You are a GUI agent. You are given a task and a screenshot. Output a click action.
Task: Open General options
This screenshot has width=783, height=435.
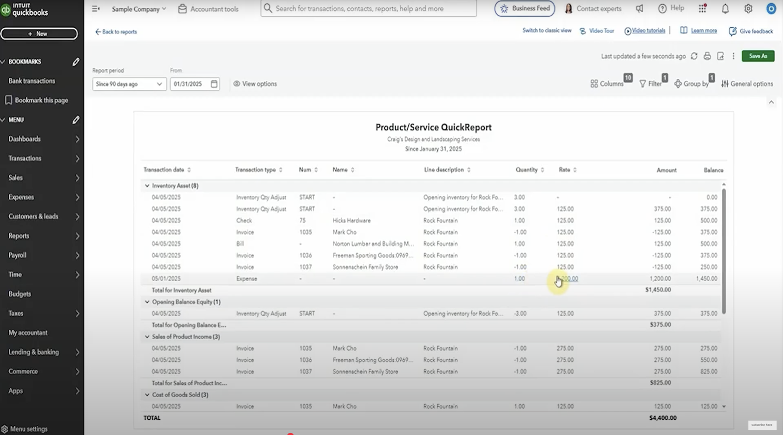747,84
